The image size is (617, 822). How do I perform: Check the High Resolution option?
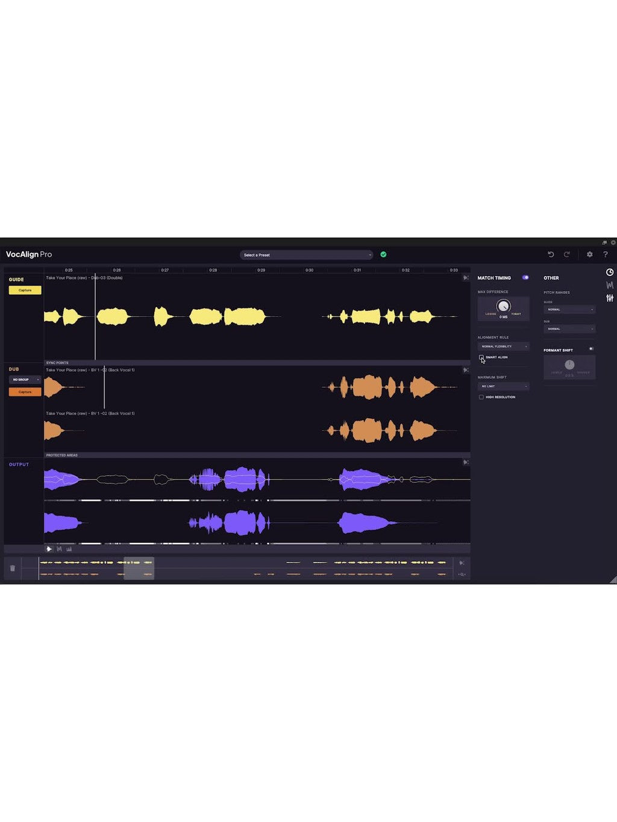point(481,397)
